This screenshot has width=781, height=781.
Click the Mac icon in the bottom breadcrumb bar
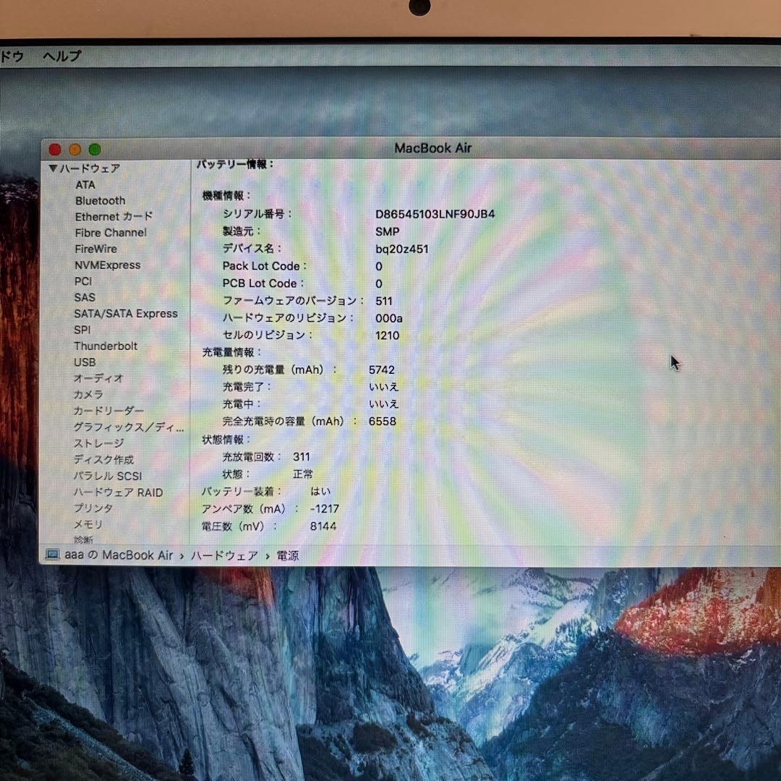(51, 555)
